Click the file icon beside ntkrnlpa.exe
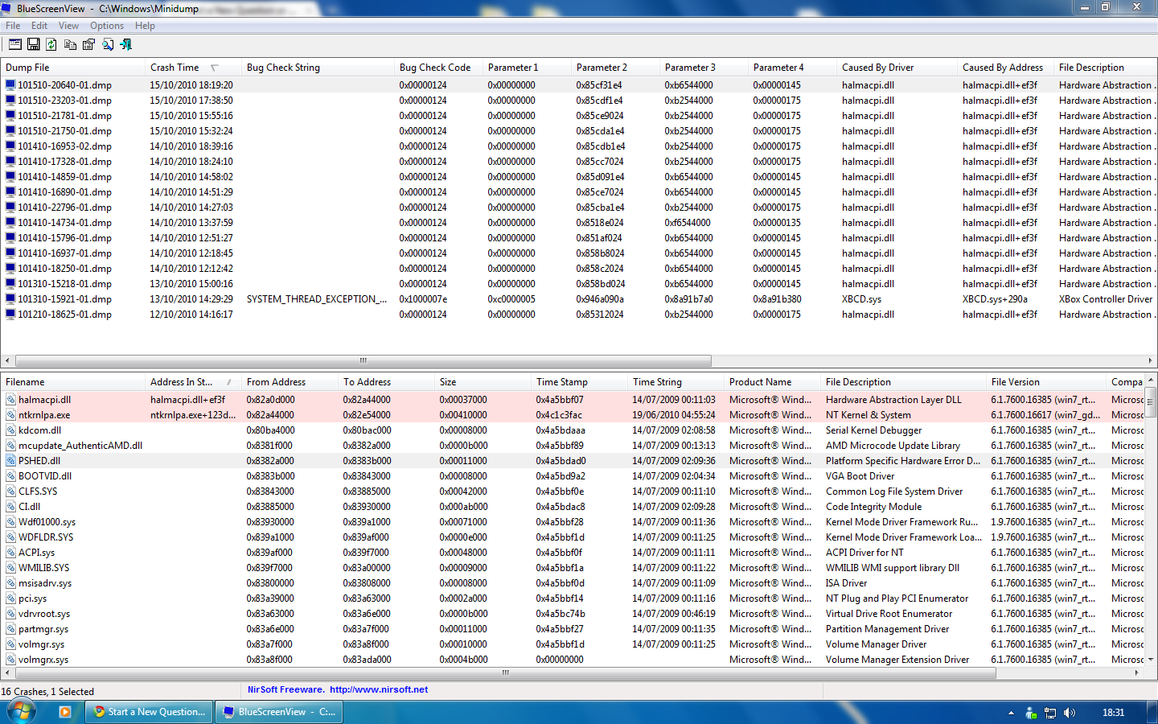The height and width of the screenshot is (724, 1158). (x=10, y=414)
